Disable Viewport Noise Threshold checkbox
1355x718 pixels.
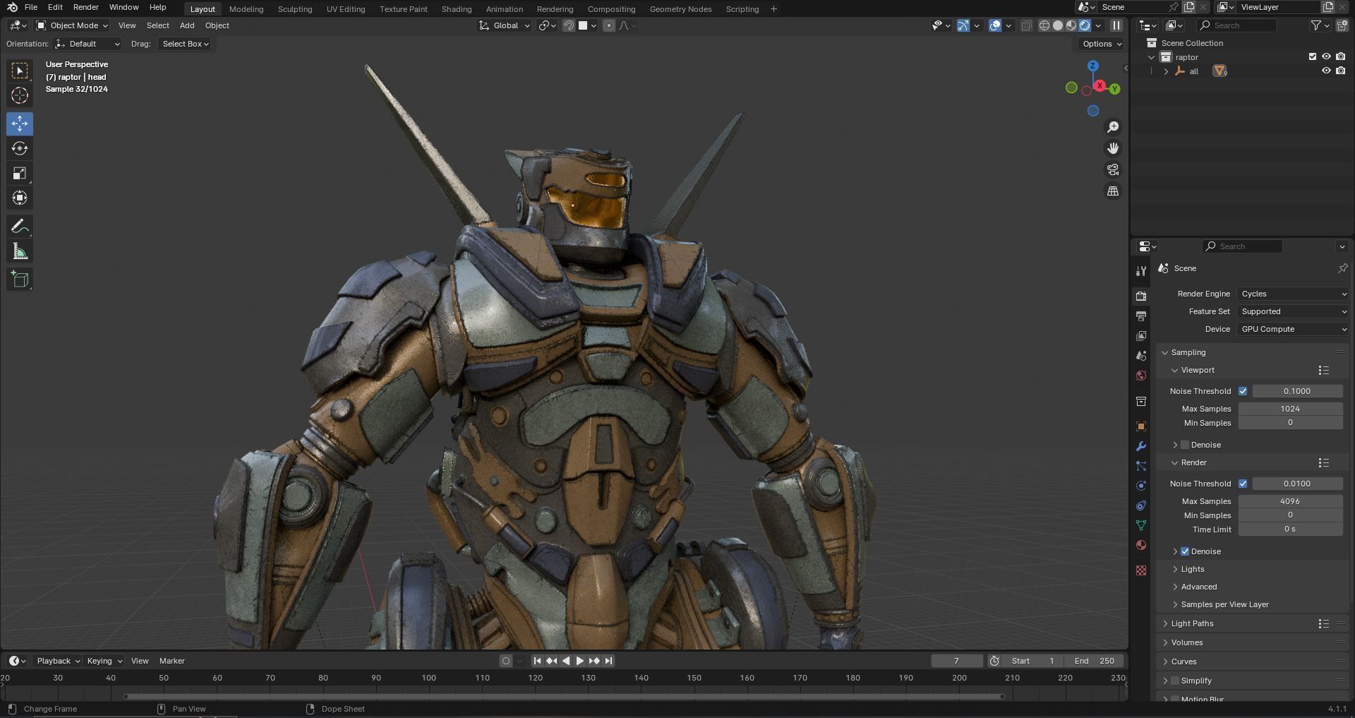pos(1243,391)
